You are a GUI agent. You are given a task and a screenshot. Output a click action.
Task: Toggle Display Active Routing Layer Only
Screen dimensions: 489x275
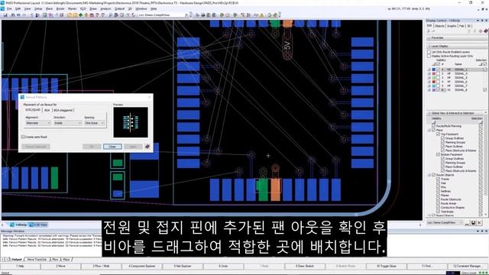pos(429,56)
